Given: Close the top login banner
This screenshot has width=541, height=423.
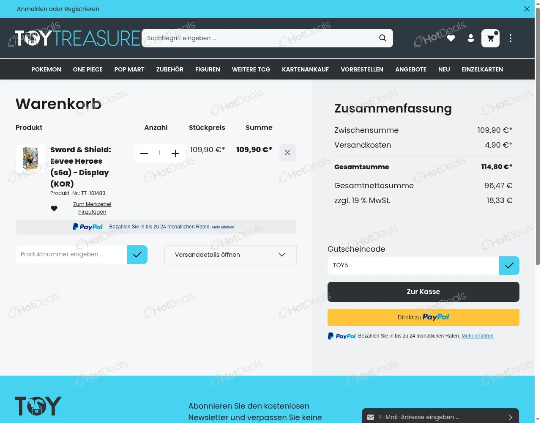Looking at the screenshot, I should tap(527, 9).
